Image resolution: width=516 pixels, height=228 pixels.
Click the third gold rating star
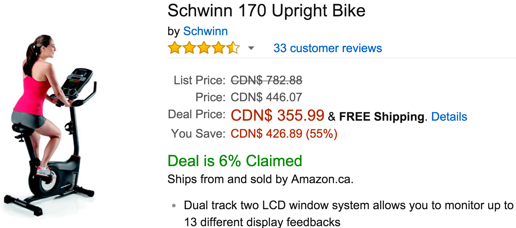tap(204, 48)
